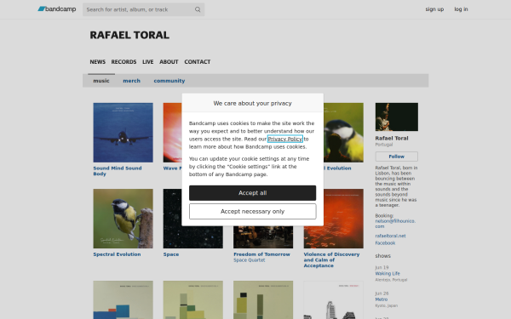Open the LIVE menu item

pyautogui.click(x=147, y=62)
